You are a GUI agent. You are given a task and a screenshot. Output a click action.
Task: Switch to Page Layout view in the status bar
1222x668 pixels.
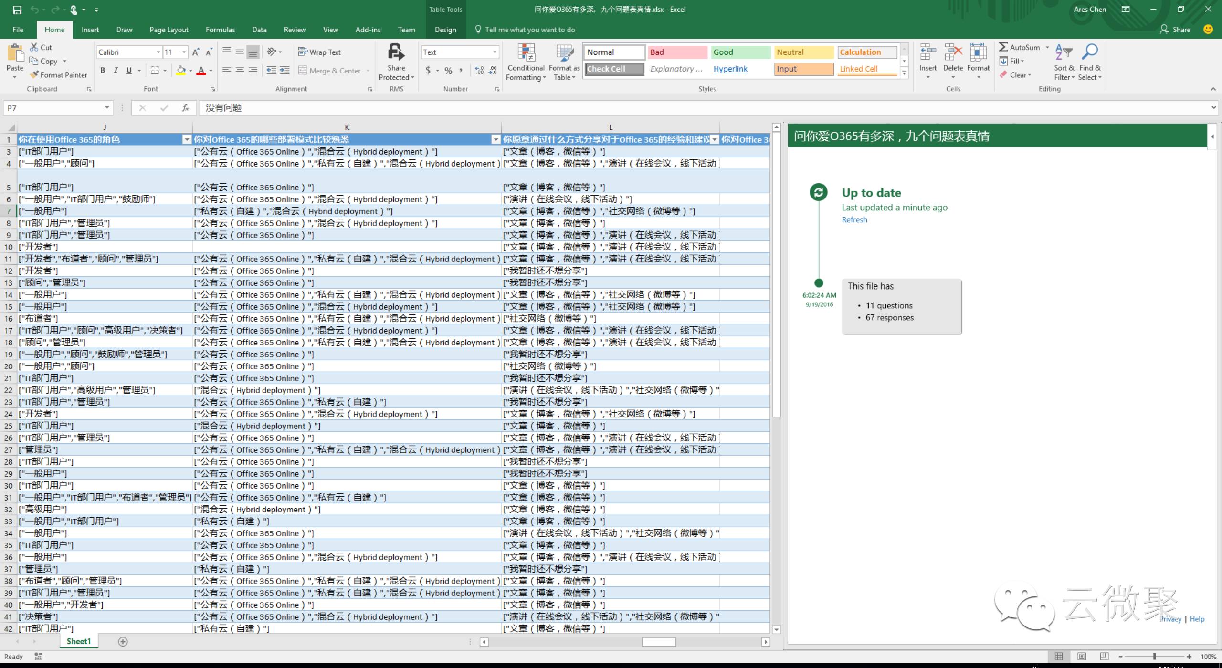[x=1082, y=657]
